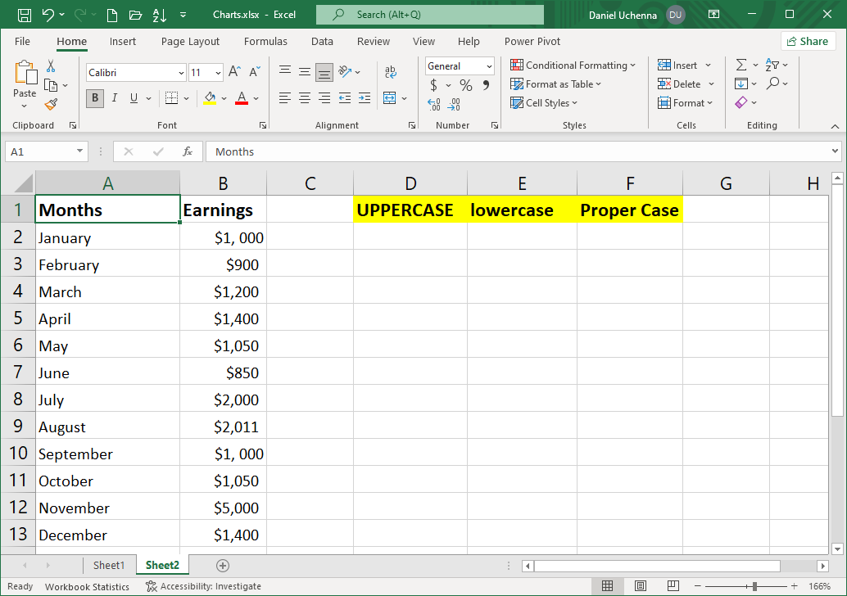Click the Insert Function fx icon

pos(188,151)
